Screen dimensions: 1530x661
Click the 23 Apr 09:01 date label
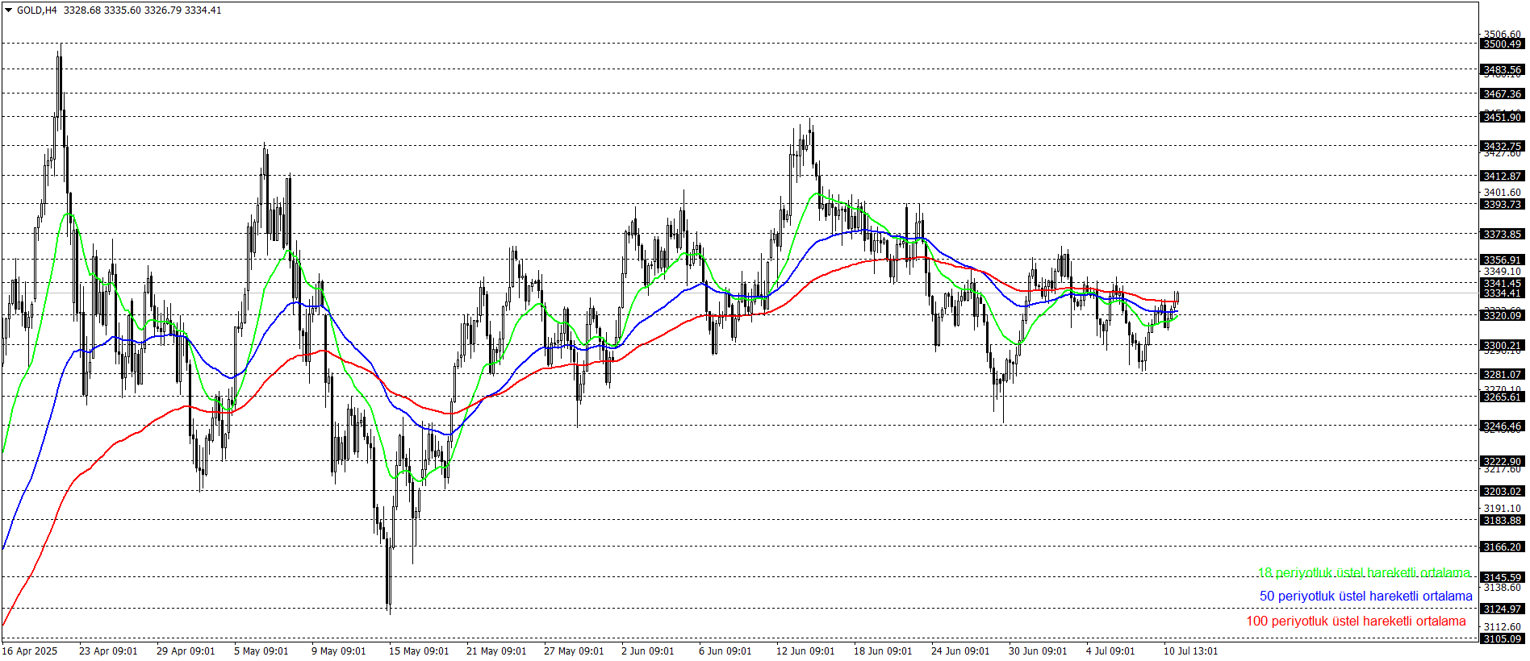tap(108, 651)
